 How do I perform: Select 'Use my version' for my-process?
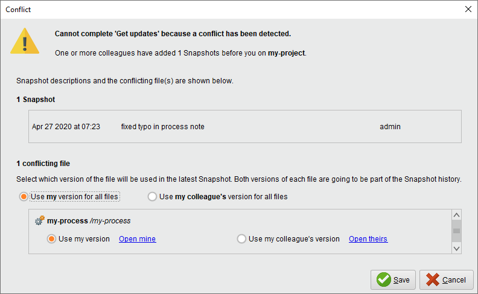[x=52, y=239]
